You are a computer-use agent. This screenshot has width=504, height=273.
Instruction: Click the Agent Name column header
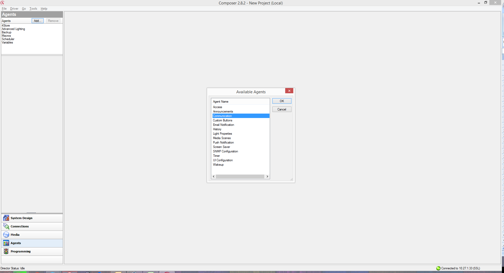tap(221, 102)
